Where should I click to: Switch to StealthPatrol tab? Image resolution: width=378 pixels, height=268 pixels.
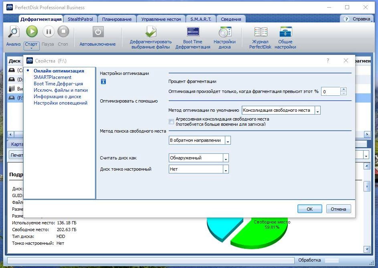[x=80, y=19]
